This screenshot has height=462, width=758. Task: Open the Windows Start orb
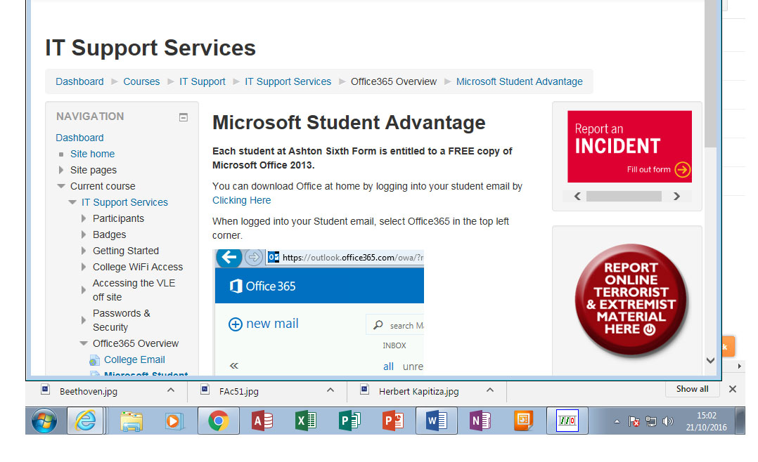44,421
